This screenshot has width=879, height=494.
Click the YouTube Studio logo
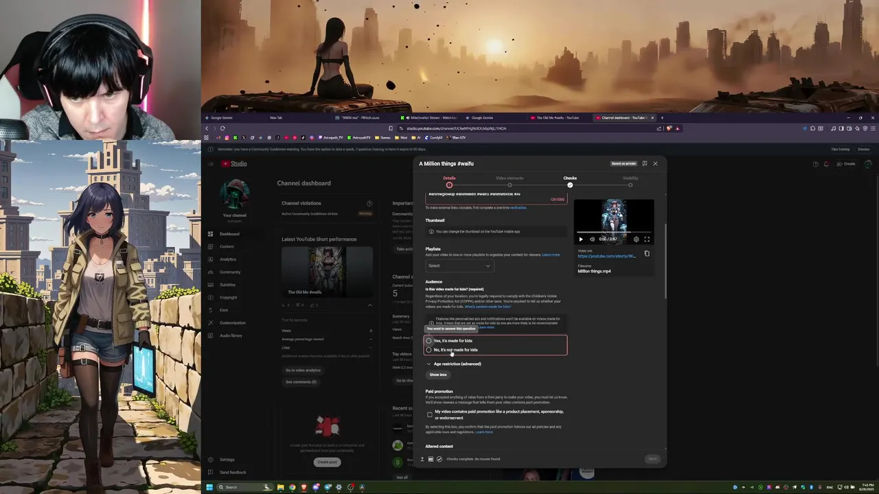pos(234,164)
